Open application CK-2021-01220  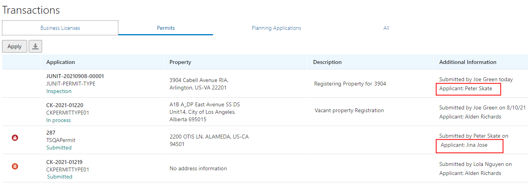pyautogui.click(x=65, y=105)
